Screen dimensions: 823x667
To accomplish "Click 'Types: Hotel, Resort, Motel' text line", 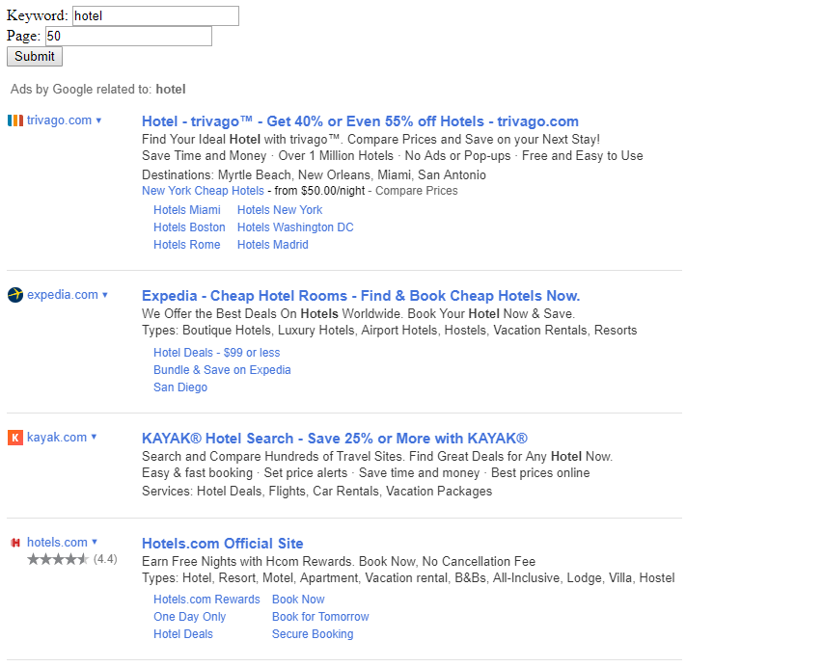I will point(408,578).
